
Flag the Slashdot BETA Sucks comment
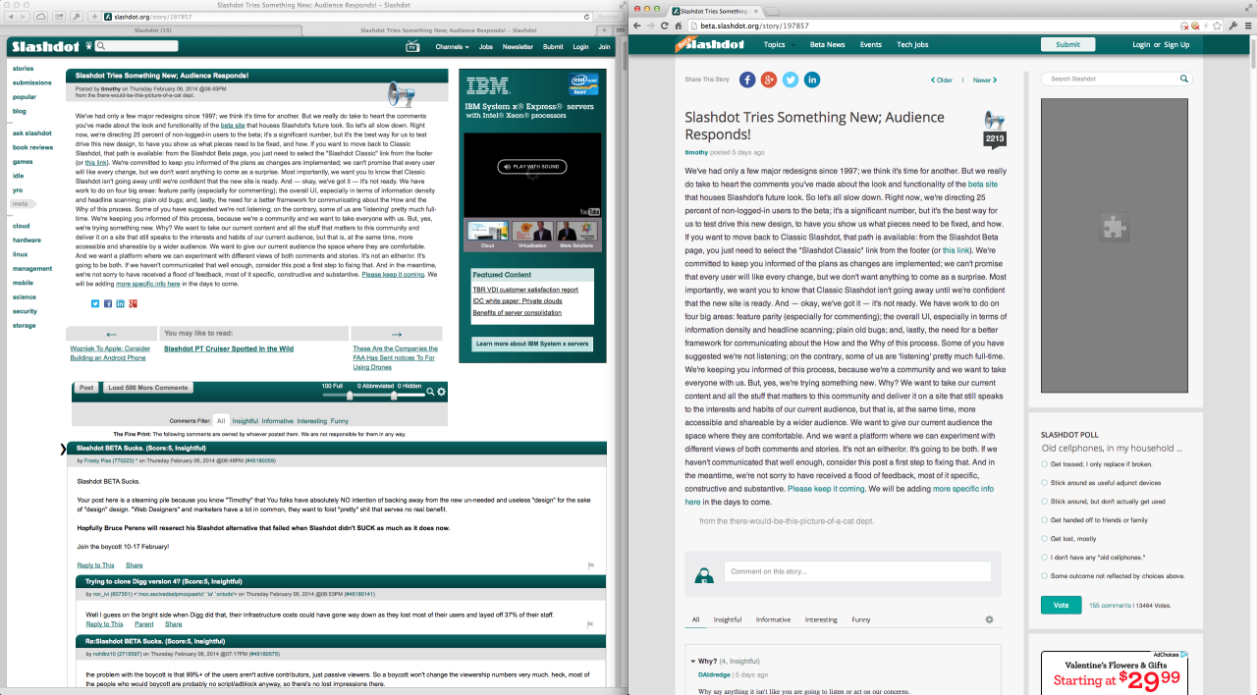591,565
